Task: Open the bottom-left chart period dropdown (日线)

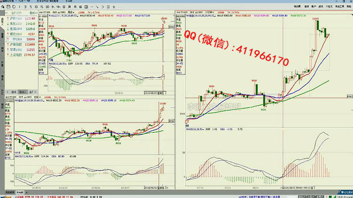Action: tap(37, 97)
